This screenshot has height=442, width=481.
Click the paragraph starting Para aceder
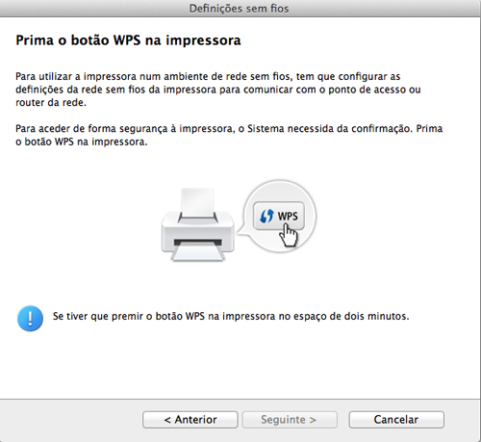(x=229, y=135)
